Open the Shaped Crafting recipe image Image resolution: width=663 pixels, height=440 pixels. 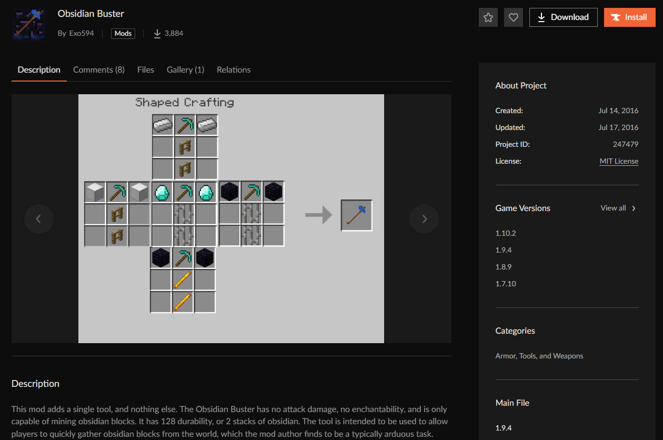[231, 218]
